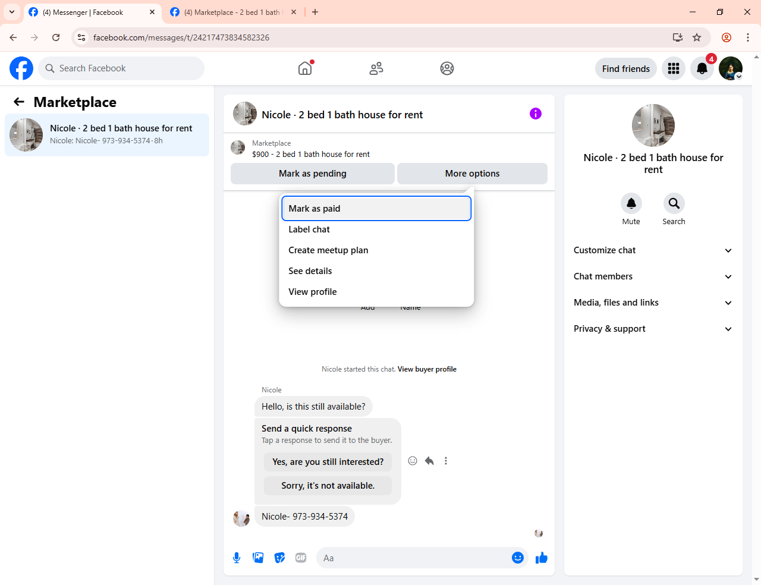Click More options button
The width and height of the screenshot is (761, 585).
point(472,174)
